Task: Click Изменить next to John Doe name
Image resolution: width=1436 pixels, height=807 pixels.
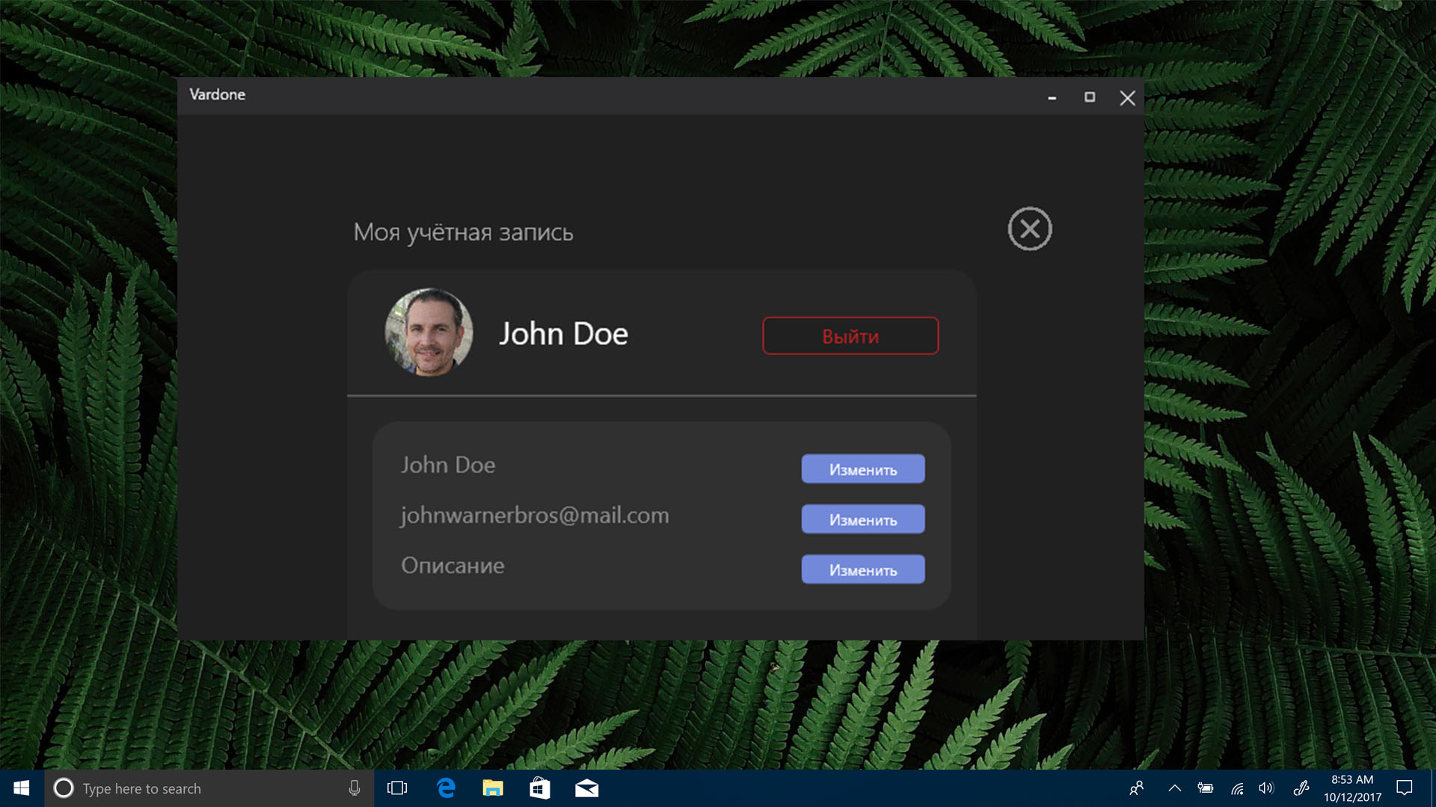Action: [x=863, y=469]
